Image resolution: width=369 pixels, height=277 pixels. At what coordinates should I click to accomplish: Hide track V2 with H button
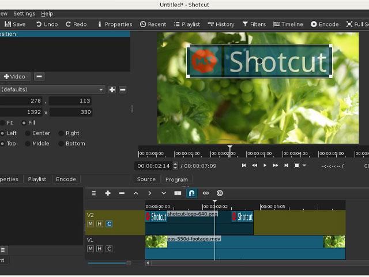[x=100, y=224]
